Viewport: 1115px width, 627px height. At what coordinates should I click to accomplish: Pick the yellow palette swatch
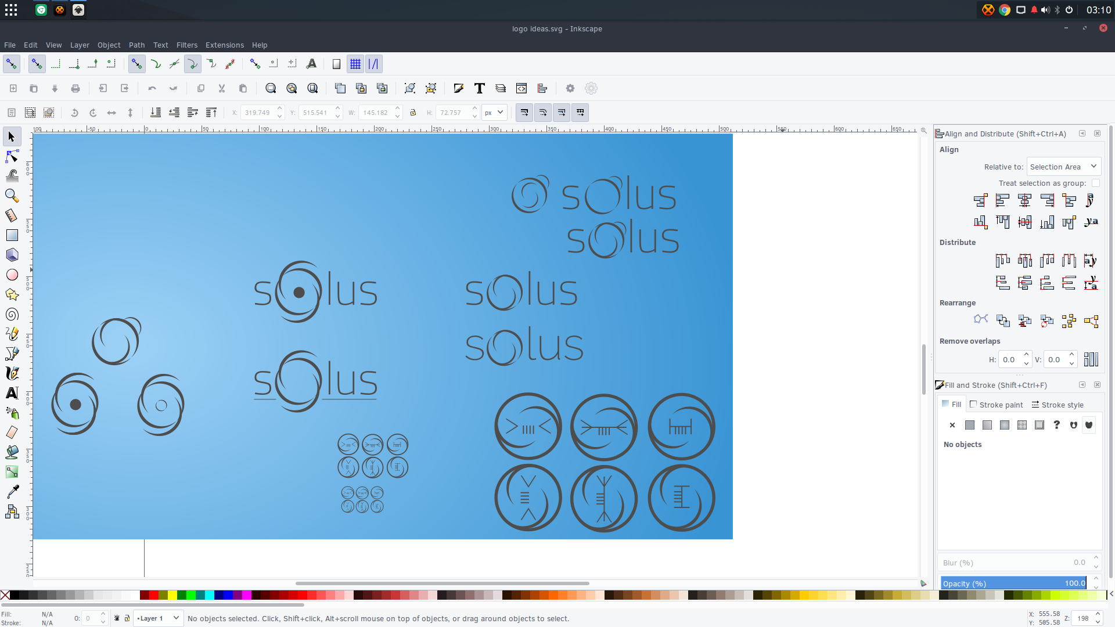point(172,594)
